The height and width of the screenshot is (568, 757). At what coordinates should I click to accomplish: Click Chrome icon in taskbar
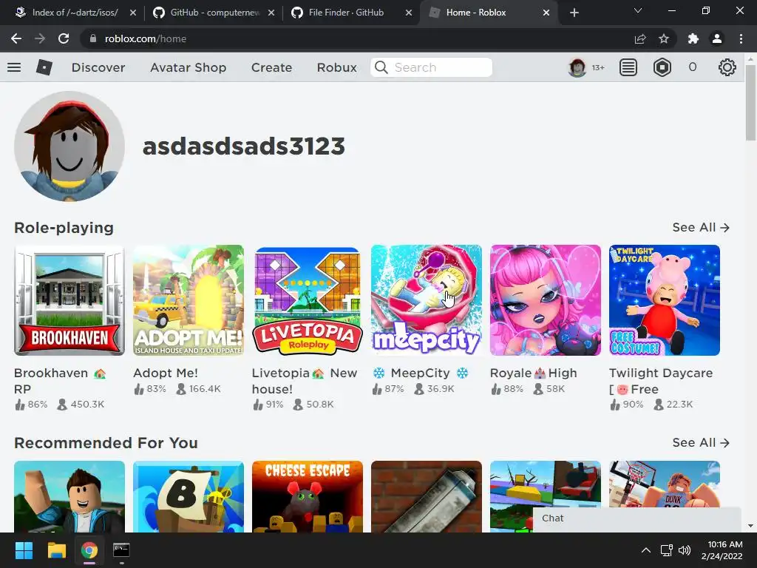89,550
